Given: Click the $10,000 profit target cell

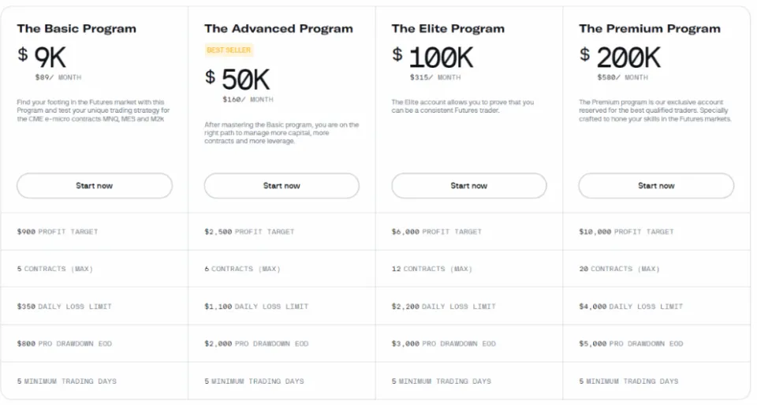Looking at the screenshot, I should (627, 232).
